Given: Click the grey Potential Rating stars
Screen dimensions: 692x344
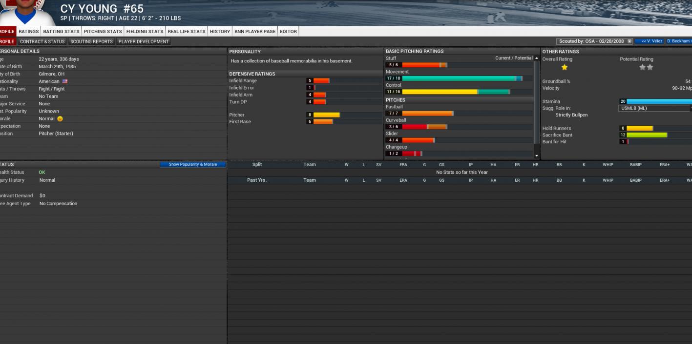Looking at the screenshot, I should [x=646, y=68].
